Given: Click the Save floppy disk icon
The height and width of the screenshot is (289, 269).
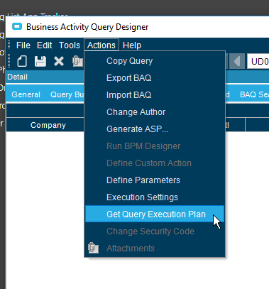Looking at the screenshot, I should click(40, 61).
